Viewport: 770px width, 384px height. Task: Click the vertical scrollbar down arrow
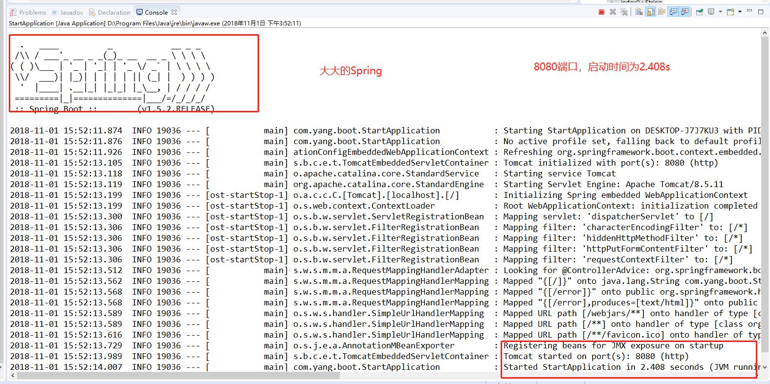pos(765,367)
